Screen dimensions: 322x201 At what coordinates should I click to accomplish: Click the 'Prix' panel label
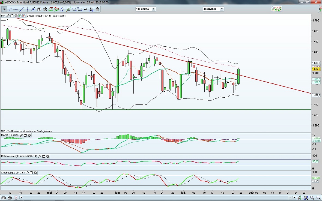3,16
